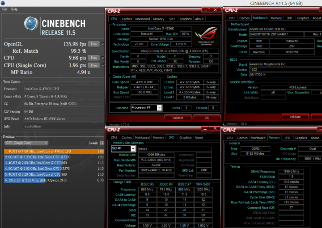Select ranking row Intel Core i7 CPU 860
This screenshot has height=228, width=322.
click(x=54, y=163)
